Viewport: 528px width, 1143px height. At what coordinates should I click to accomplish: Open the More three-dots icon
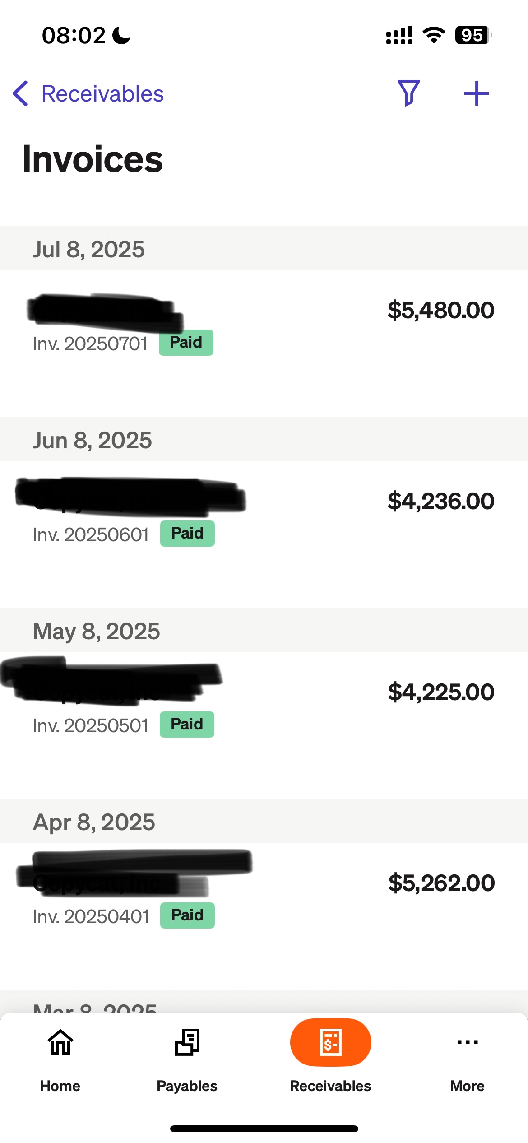click(x=468, y=1042)
